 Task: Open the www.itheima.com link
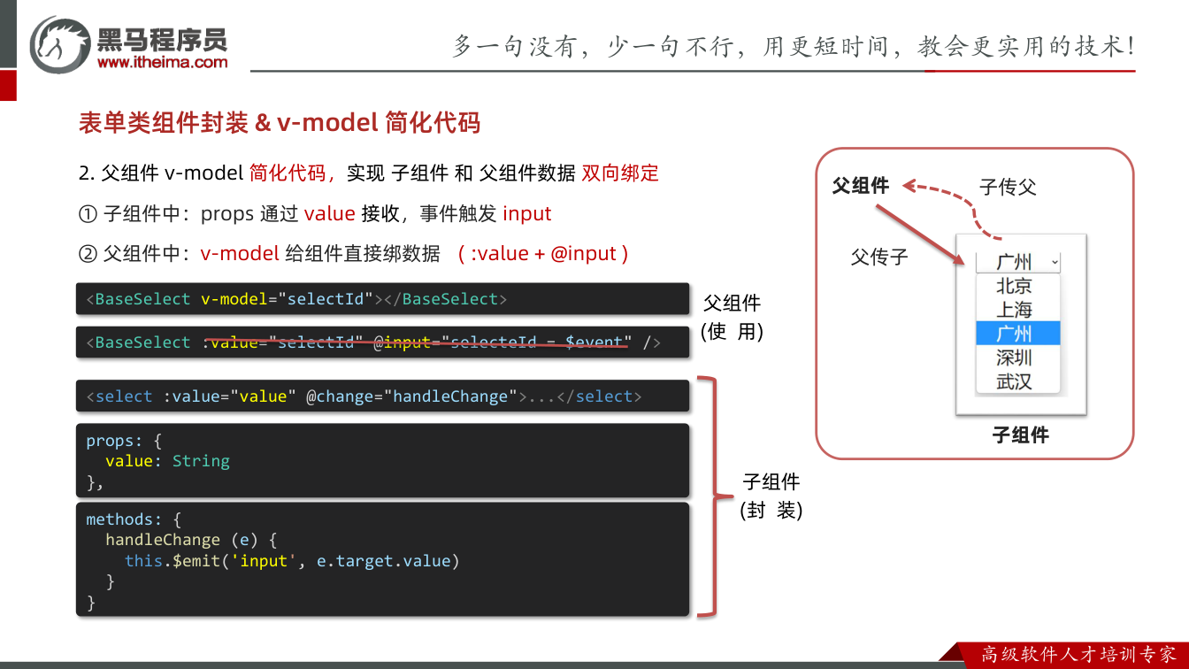coord(162,62)
